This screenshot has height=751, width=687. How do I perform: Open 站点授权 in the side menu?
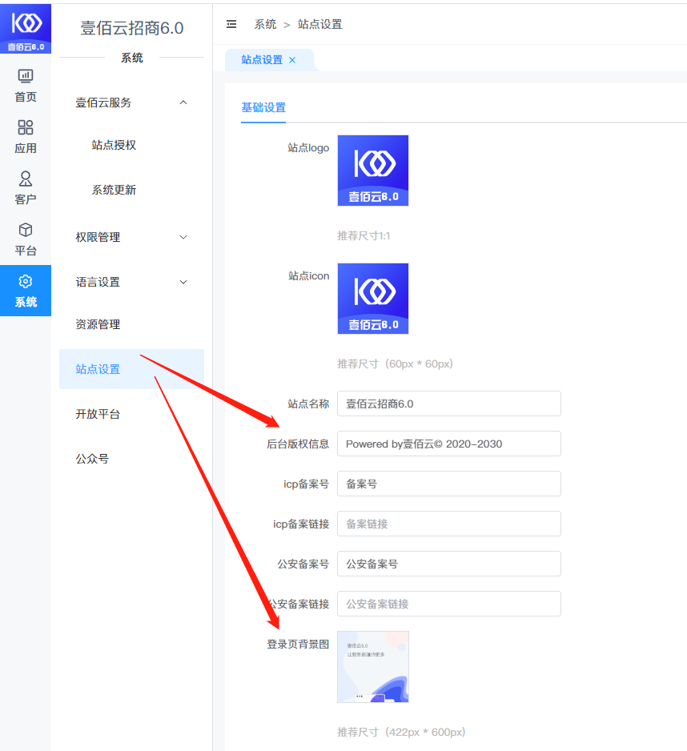click(x=114, y=145)
